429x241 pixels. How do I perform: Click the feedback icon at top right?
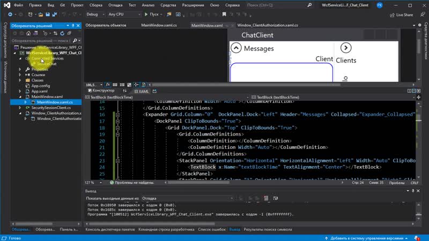423,14
